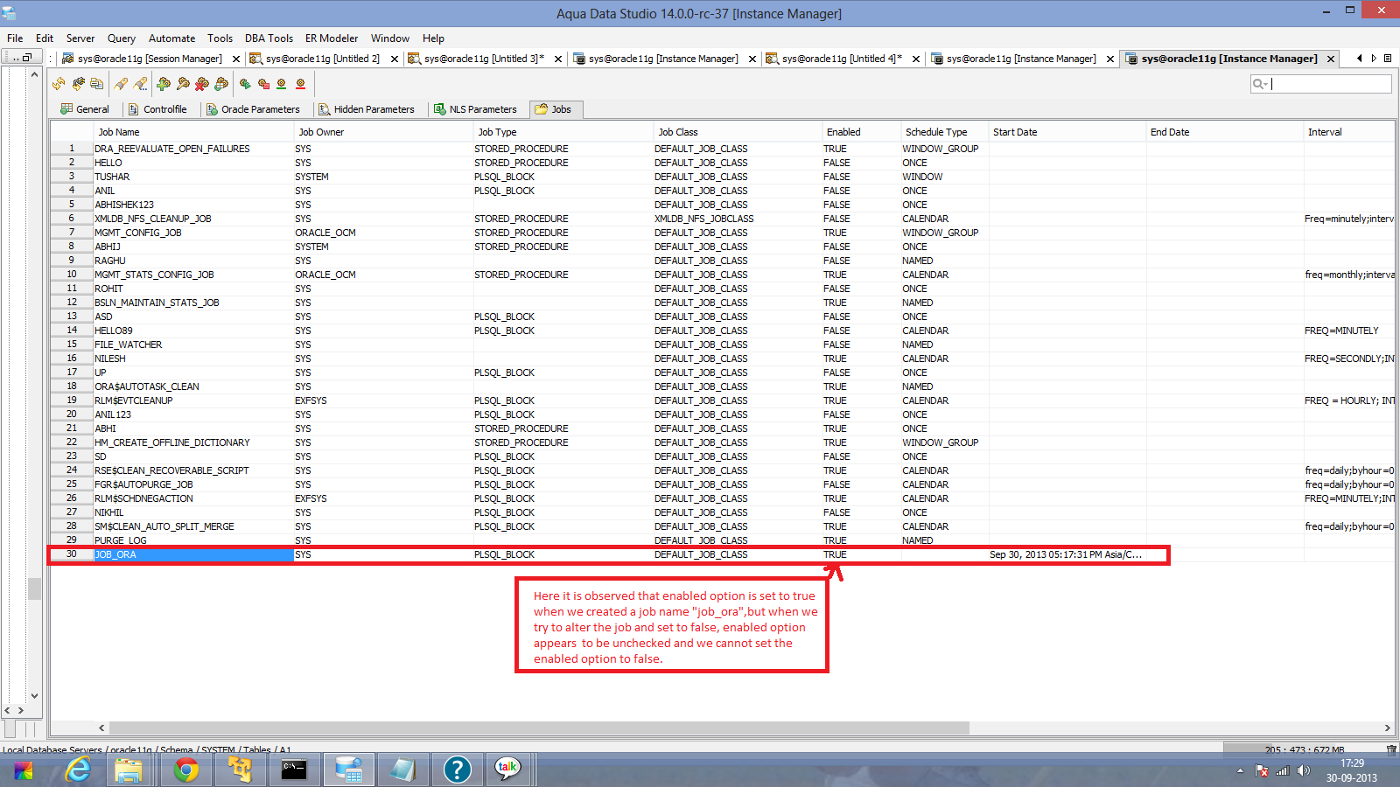Open the editor tab list button
The height and width of the screenshot is (787, 1400).
pyautogui.click(x=1388, y=59)
